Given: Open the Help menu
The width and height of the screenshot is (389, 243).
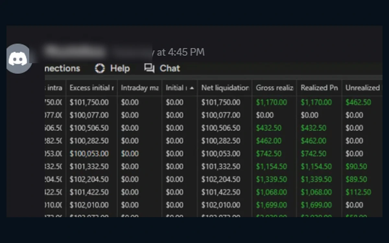Looking at the screenshot, I should (x=120, y=68).
